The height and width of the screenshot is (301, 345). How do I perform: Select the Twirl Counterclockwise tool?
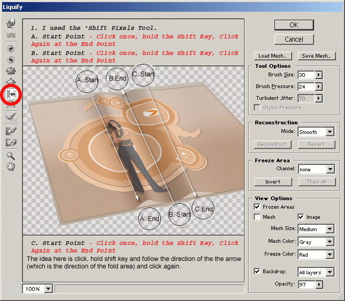click(11, 60)
